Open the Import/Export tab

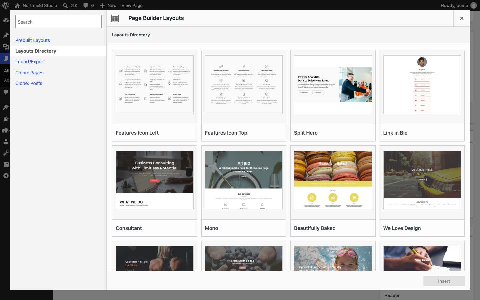coord(30,62)
